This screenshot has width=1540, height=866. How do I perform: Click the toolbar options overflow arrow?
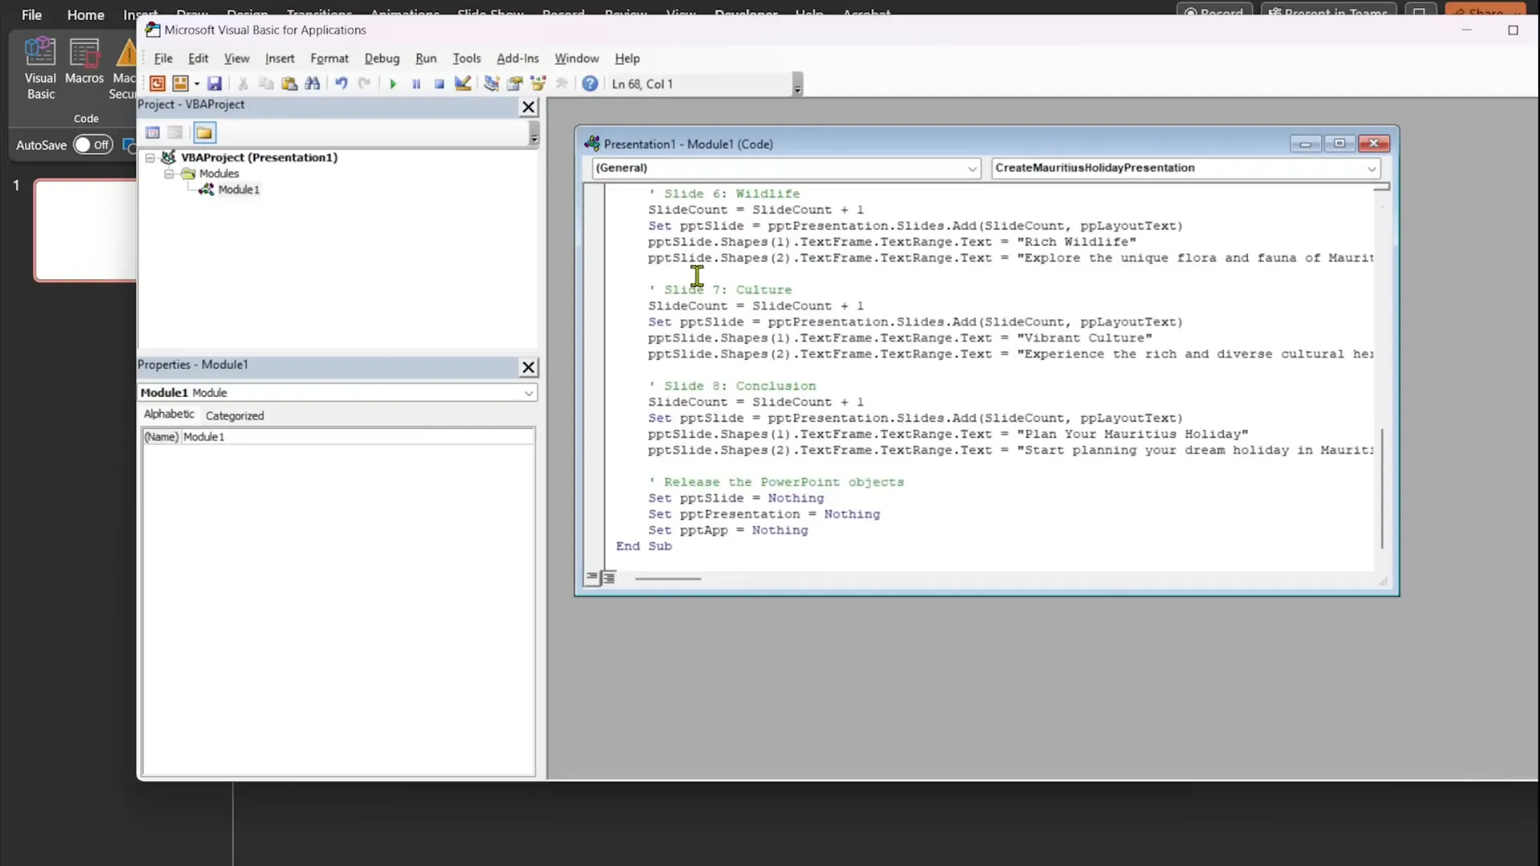coord(797,85)
